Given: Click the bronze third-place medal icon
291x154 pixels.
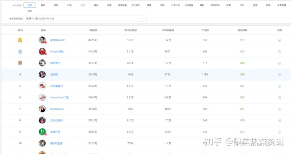Looking at the screenshot, I should click(20, 63).
